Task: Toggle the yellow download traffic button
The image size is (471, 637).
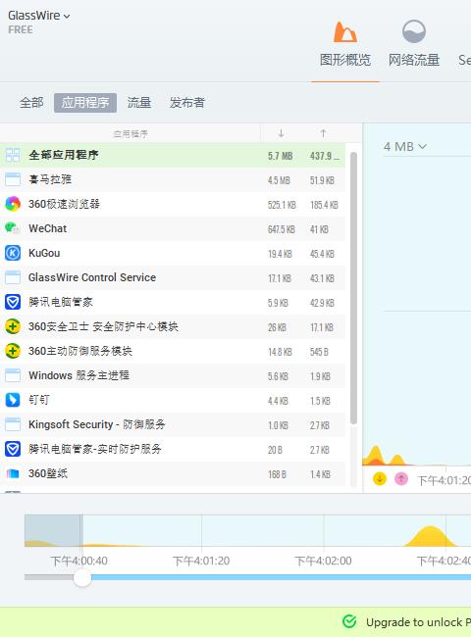Action: (379, 478)
